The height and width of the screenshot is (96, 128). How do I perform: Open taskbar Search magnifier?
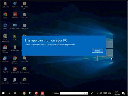[9, 93]
